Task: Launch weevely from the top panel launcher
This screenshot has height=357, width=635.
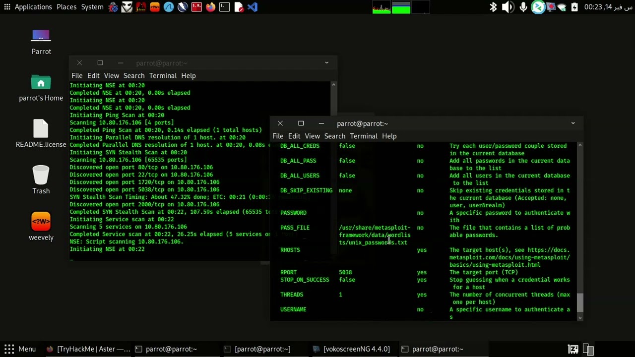Action: tap(155, 7)
